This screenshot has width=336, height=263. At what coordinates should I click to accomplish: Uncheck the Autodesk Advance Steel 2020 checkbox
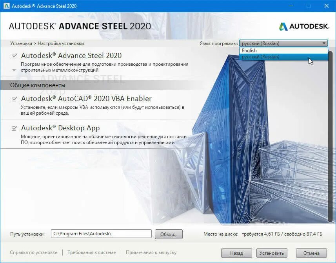pos(14,56)
